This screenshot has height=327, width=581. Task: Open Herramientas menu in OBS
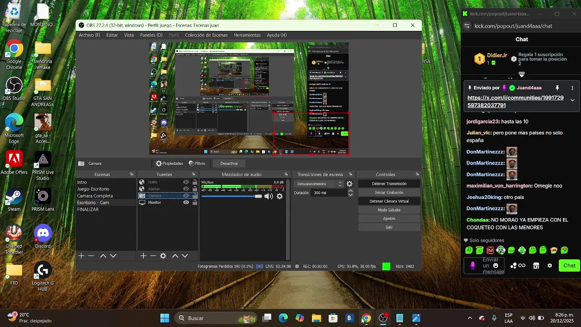click(247, 35)
